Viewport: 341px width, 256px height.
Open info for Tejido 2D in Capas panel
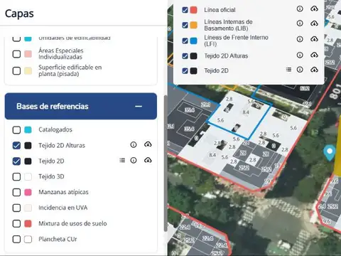tap(134, 161)
